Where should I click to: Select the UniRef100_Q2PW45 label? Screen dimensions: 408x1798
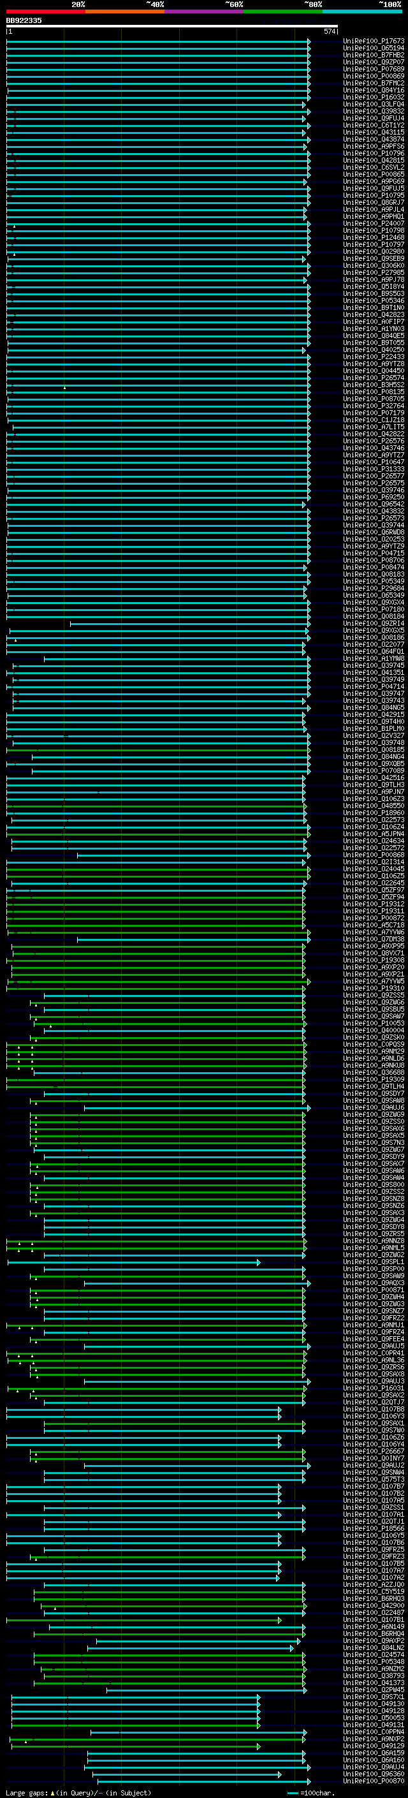(374, 1690)
